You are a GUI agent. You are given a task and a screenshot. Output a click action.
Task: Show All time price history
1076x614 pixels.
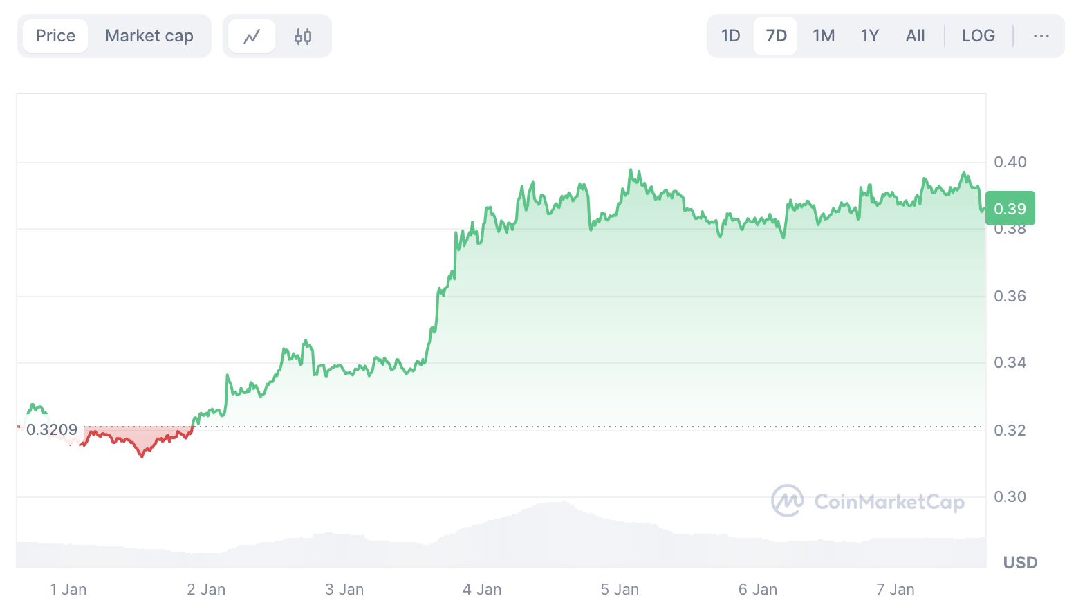coord(915,36)
